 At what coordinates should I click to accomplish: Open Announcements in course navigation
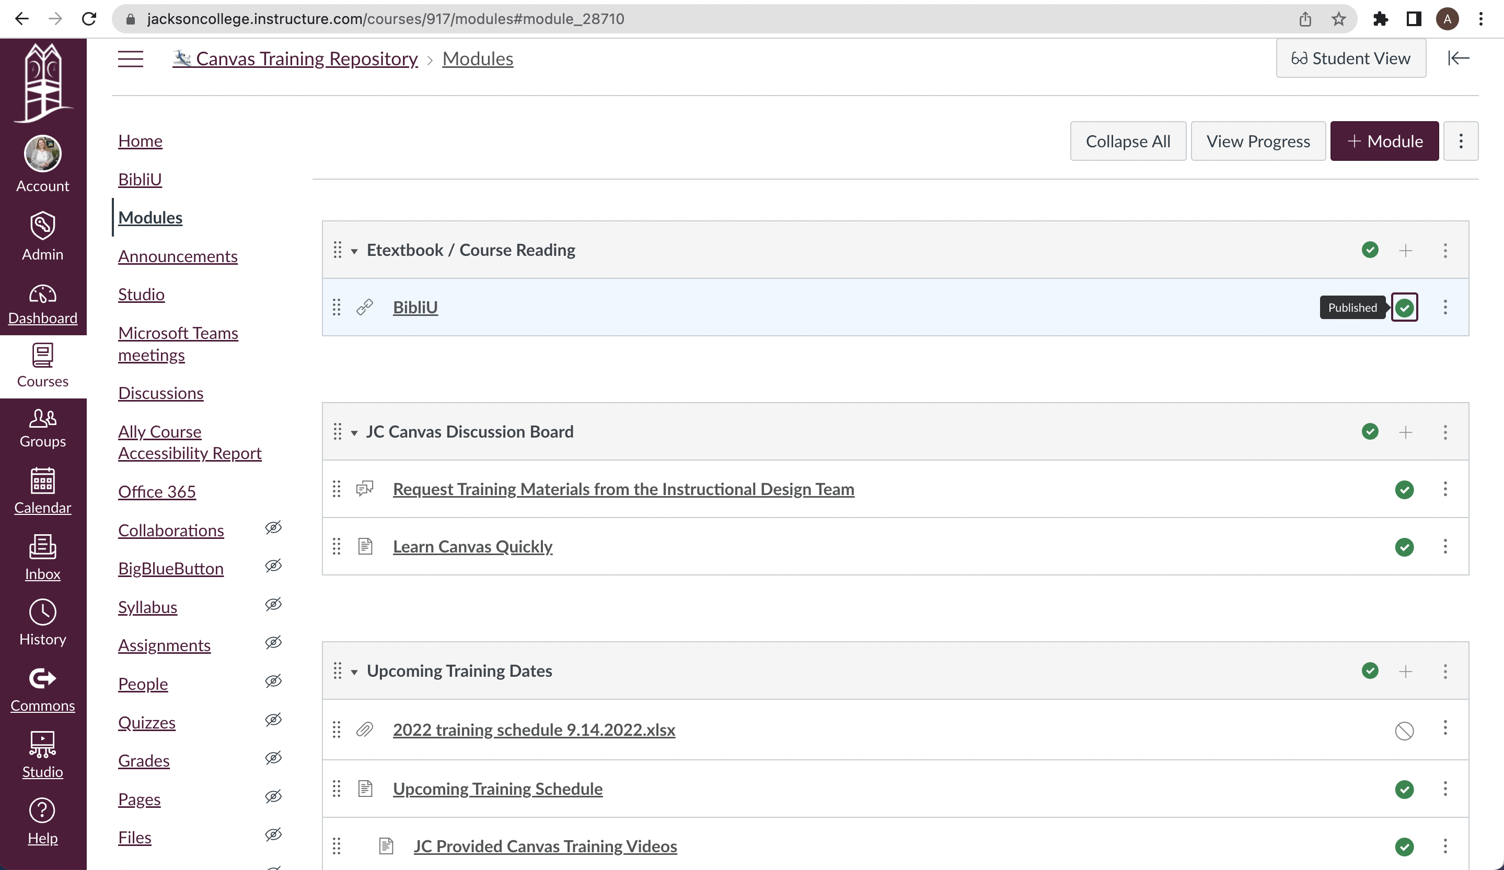pyautogui.click(x=178, y=256)
